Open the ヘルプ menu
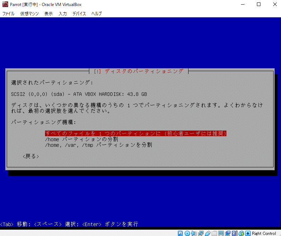 pos(97,13)
